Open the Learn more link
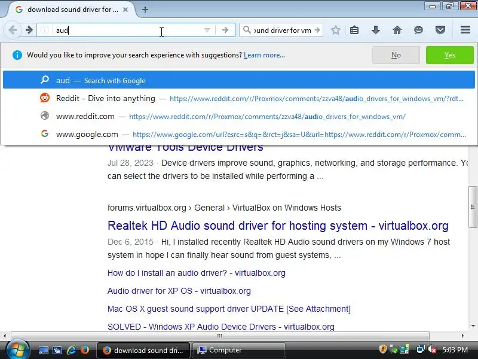 tap(264, 55)
